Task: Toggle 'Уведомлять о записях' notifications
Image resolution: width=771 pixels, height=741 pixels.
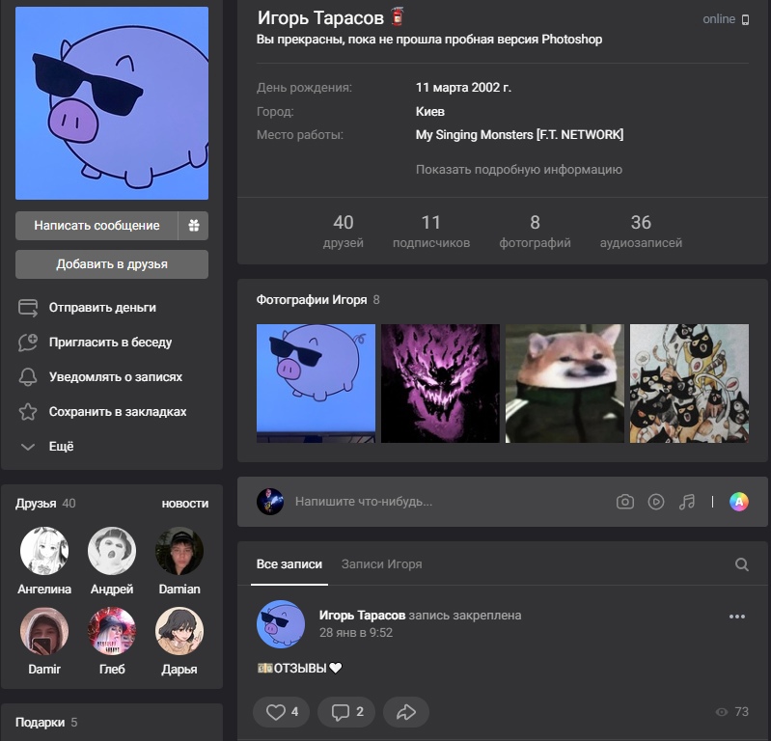Action: coord(115,377)
